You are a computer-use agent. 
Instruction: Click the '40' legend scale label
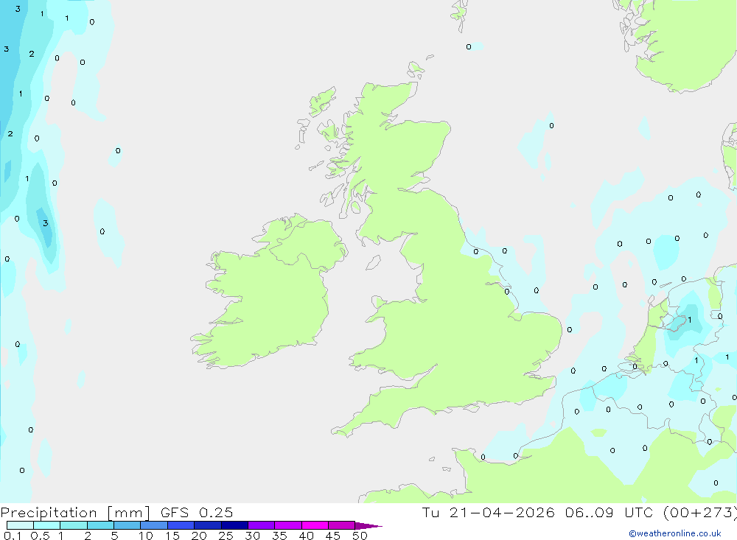pos(307,536)
